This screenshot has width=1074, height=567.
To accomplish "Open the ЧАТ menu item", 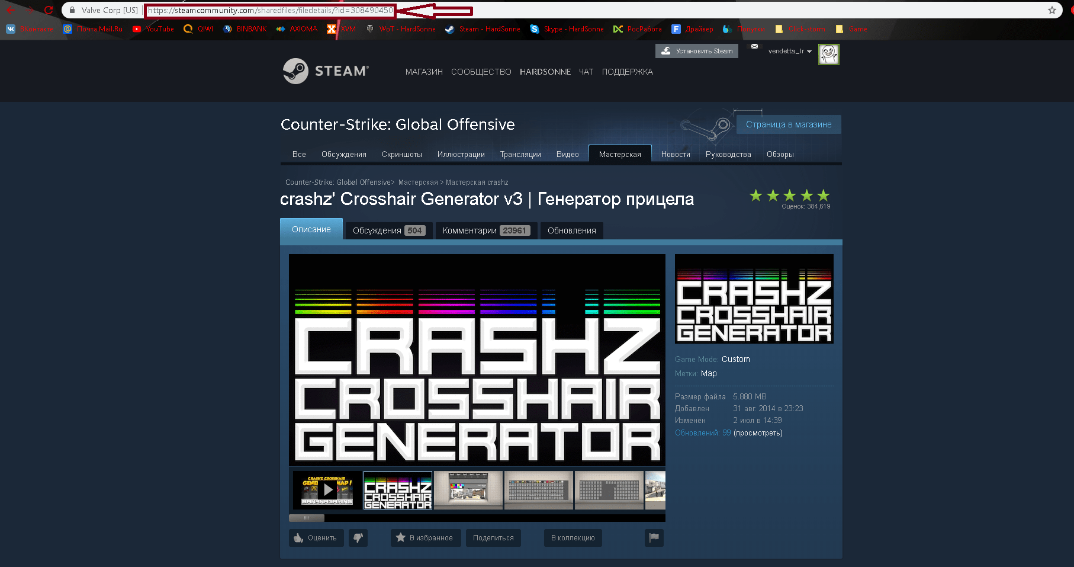I will [x=586, y=72].
